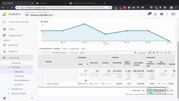Expand the Google Ads group

8,89
